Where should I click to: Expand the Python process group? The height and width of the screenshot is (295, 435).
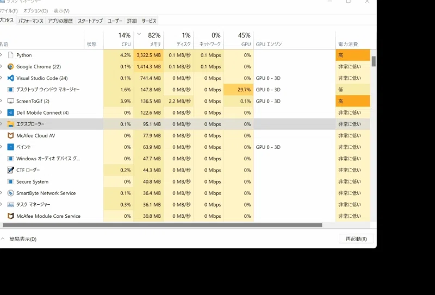click(1, 55)
